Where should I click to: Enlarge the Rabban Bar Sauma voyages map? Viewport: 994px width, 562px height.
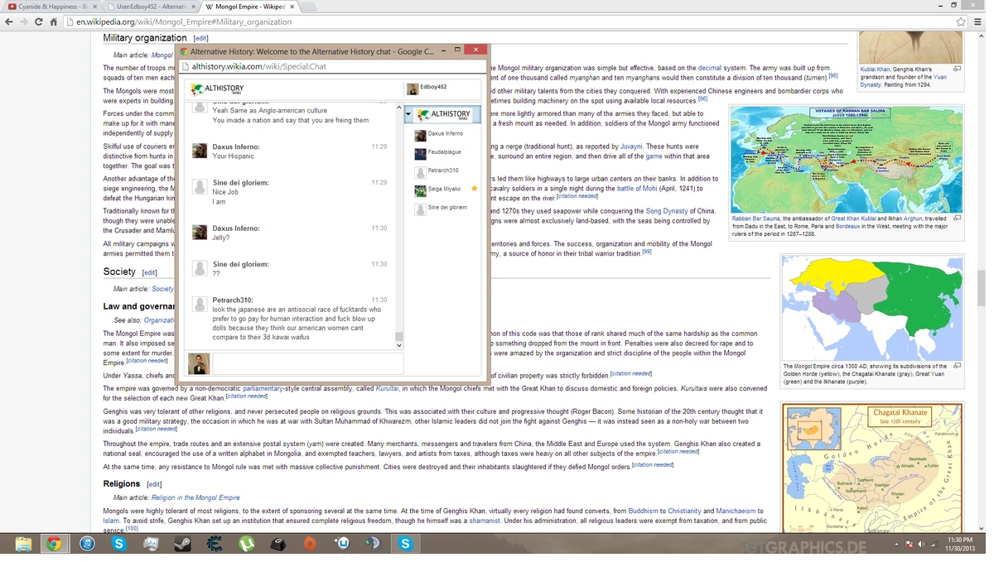tap(847, 160)
